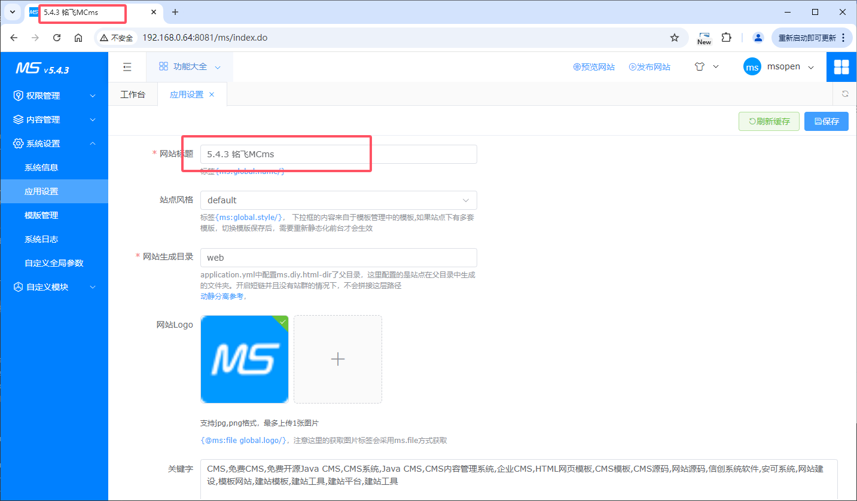Viewport: 857px width, 501px height.
Task: Click the 自定义模块 cube icon
Action: pos(19,286)
